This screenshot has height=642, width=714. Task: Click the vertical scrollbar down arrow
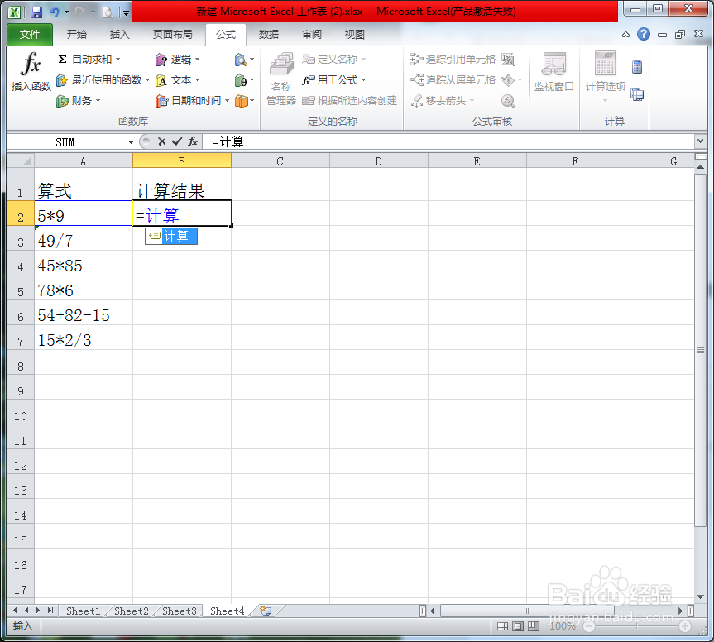click(x=700, y=597)
